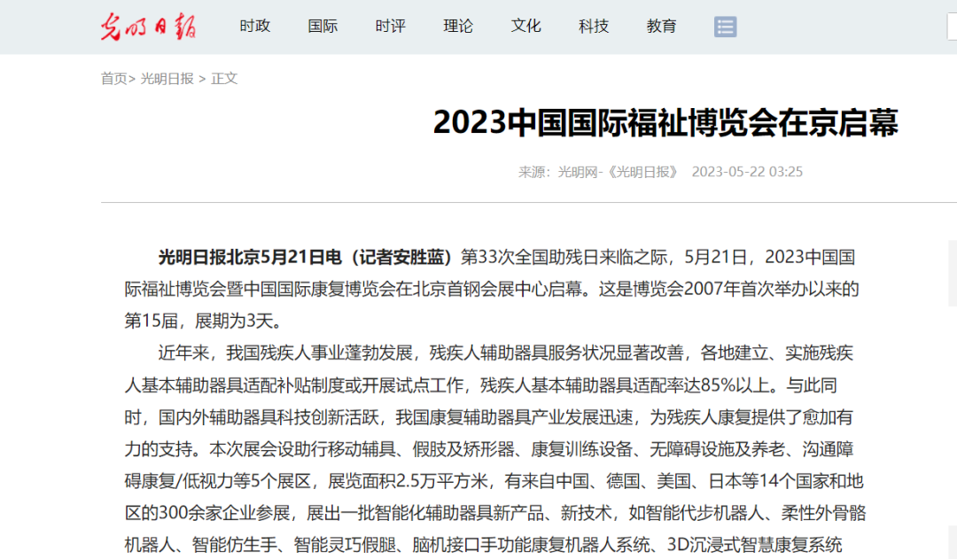Open the 文化 channel in navbar
The height and width of the screenshot is (559, 957).
pos(525,27)
